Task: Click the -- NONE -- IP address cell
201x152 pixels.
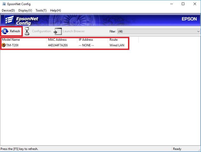Action: [x=86, y=45]
